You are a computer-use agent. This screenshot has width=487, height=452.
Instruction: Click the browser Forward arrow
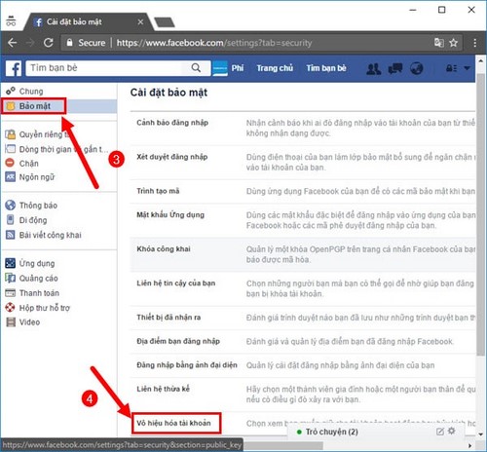click(x=30, y=43)
